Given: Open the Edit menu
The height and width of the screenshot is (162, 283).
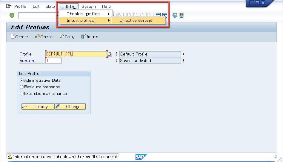Looking at the screenshot, I should pos(36,6).
